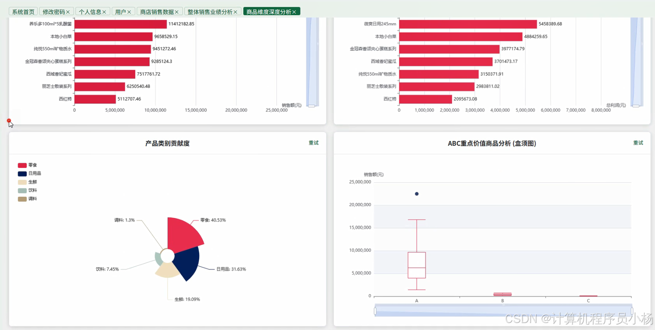
Task: Click the A category axis label
Action: (x=417, y=301)
